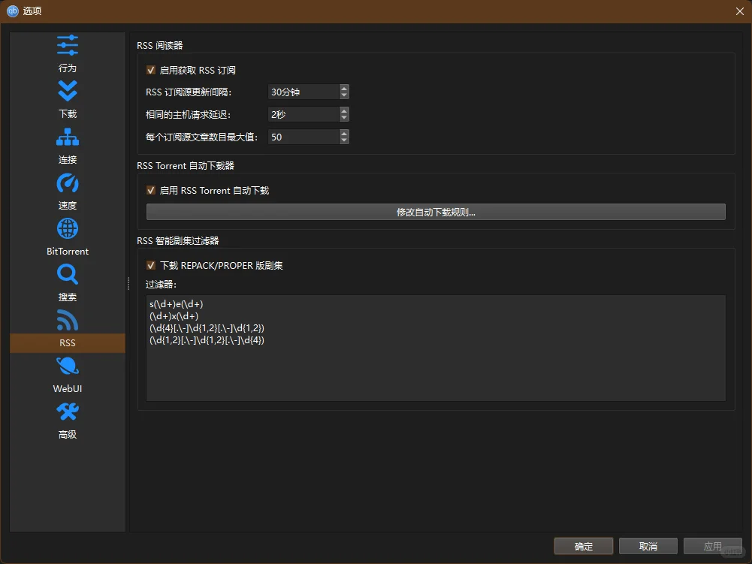Switch to the BitTorrent tab label
The height and width of the screenshot is (564, 752).
67,252
